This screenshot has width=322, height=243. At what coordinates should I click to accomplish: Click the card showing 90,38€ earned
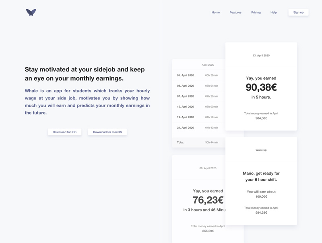pyautogui.click(x=261, y=86)
